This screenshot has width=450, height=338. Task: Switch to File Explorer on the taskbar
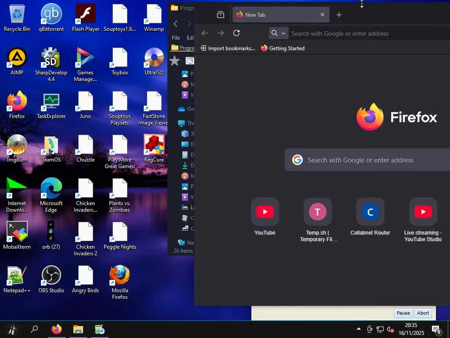78,329
